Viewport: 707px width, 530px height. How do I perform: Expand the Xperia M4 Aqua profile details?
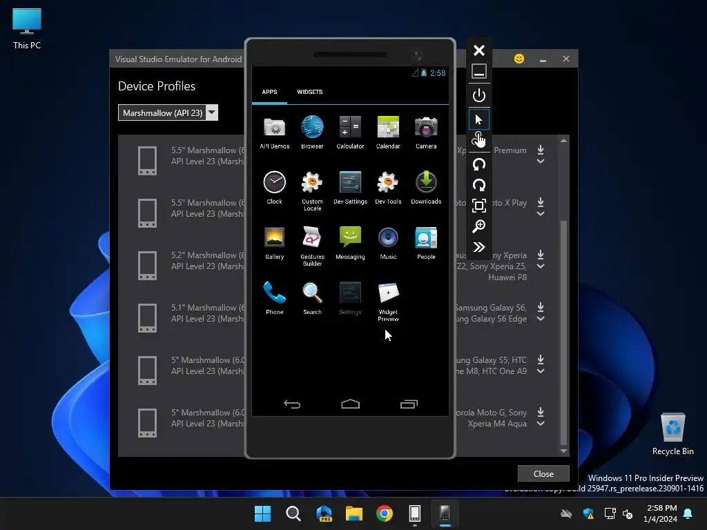tap(541, 424)
